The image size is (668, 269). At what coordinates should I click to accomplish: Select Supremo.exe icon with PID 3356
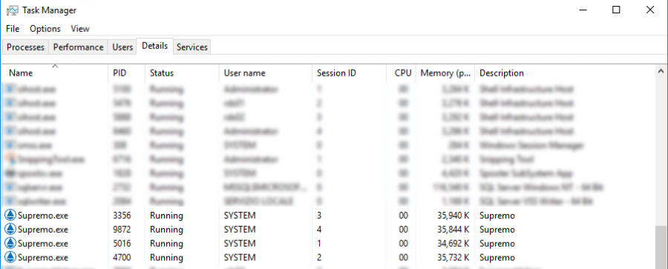click(10, 216)
